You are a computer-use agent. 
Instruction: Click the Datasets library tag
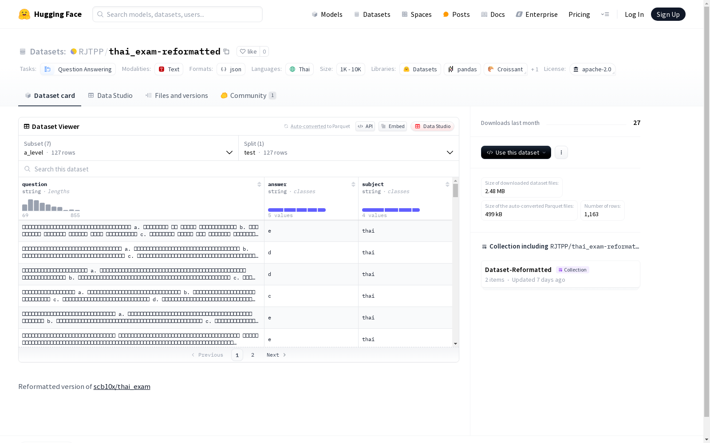420,69
